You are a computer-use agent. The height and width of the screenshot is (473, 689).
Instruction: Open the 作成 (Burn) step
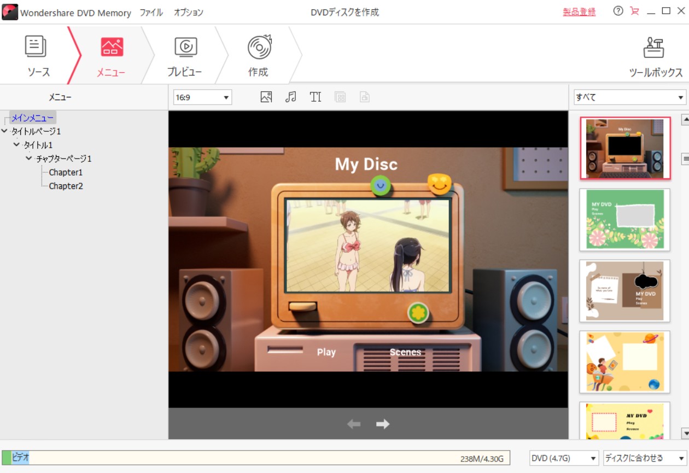[x=258, y=55]
